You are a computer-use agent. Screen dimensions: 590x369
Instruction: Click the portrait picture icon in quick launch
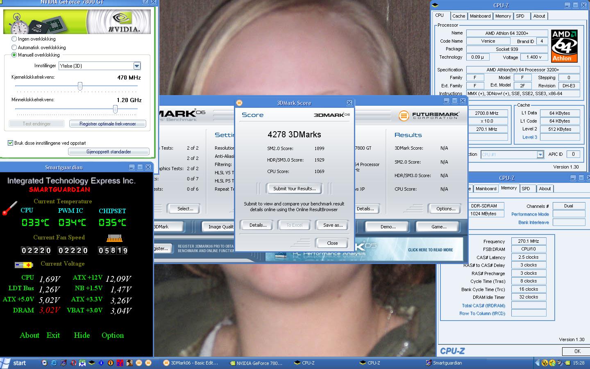[129, 363]
